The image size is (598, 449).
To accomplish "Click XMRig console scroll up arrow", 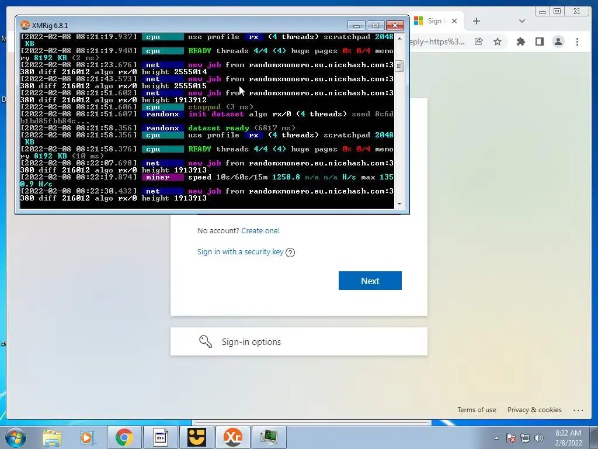I will [399, 38].
